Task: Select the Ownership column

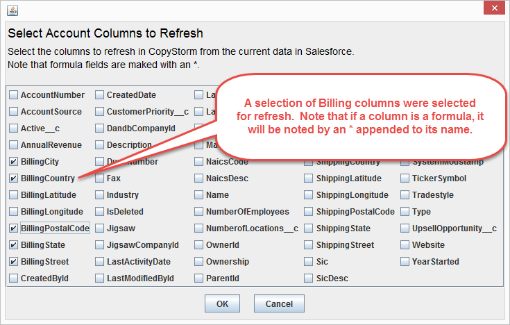Action: point(198,262)
